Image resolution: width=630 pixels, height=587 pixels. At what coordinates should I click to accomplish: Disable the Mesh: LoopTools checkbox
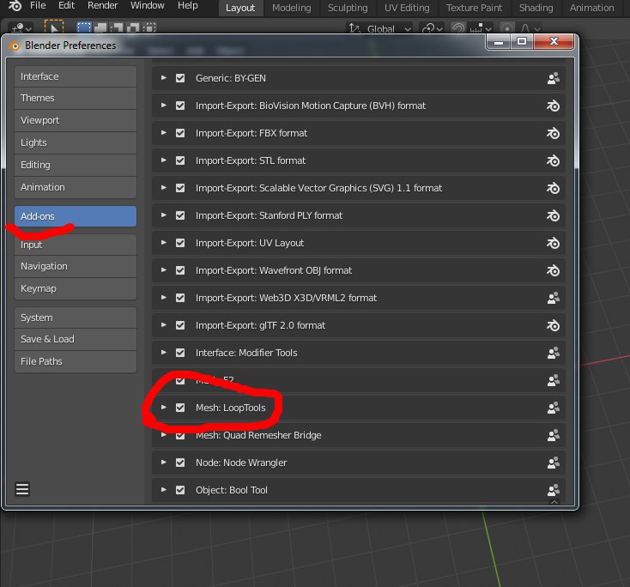click(180, 408)
